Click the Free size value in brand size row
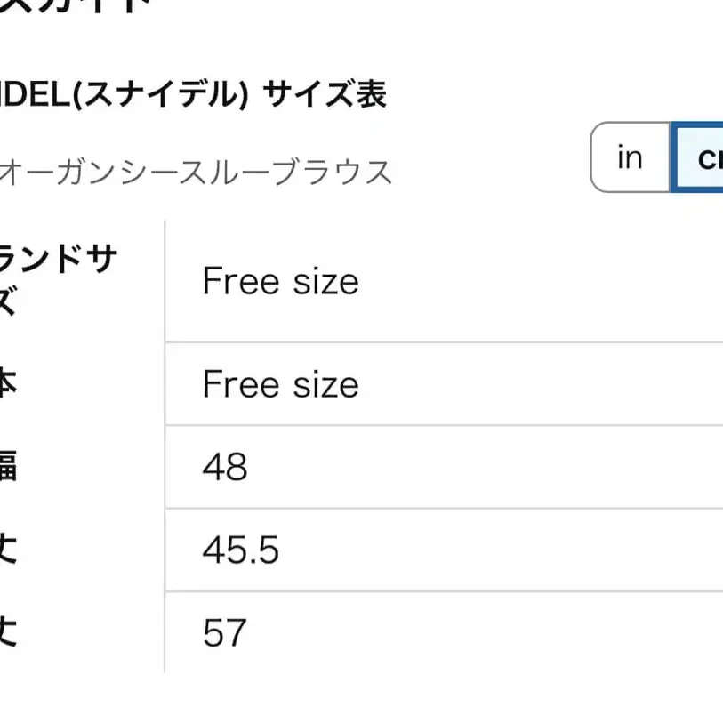This screenshot has height=723, width=723. 280,282
